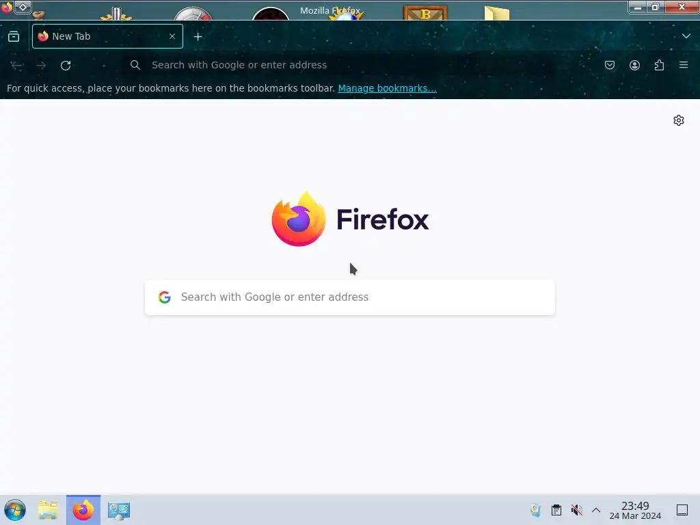Open the Start menu
Image resolution: width=700 pixels, height=525 pixels.
click(x=15, y=510)
